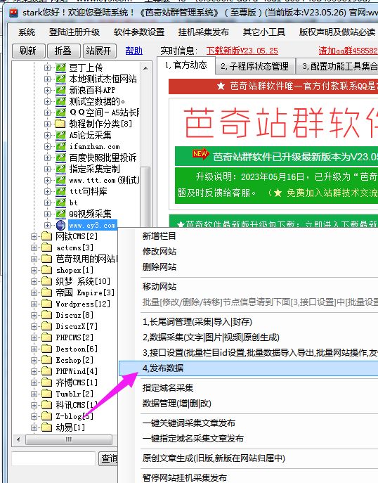Choose 一键关键词采集文章发布 entry
Screen dimensions: 378x483
point(189,423)
